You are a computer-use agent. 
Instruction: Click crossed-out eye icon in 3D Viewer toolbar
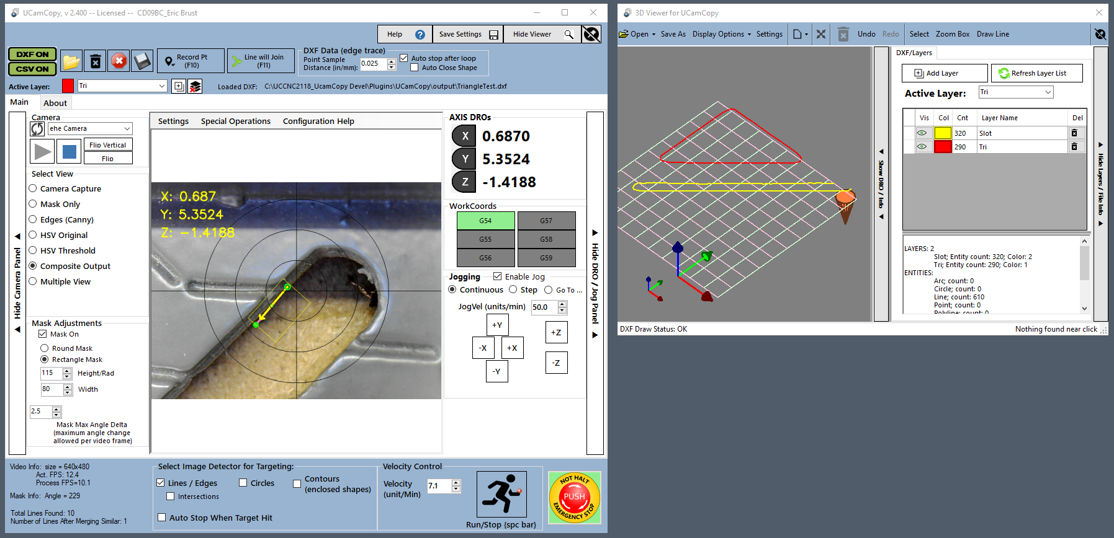[1100, 34]
